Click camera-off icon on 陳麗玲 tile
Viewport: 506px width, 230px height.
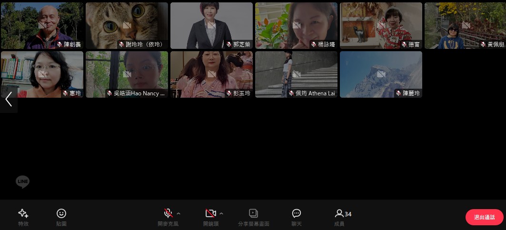click(x=381, y=74)
